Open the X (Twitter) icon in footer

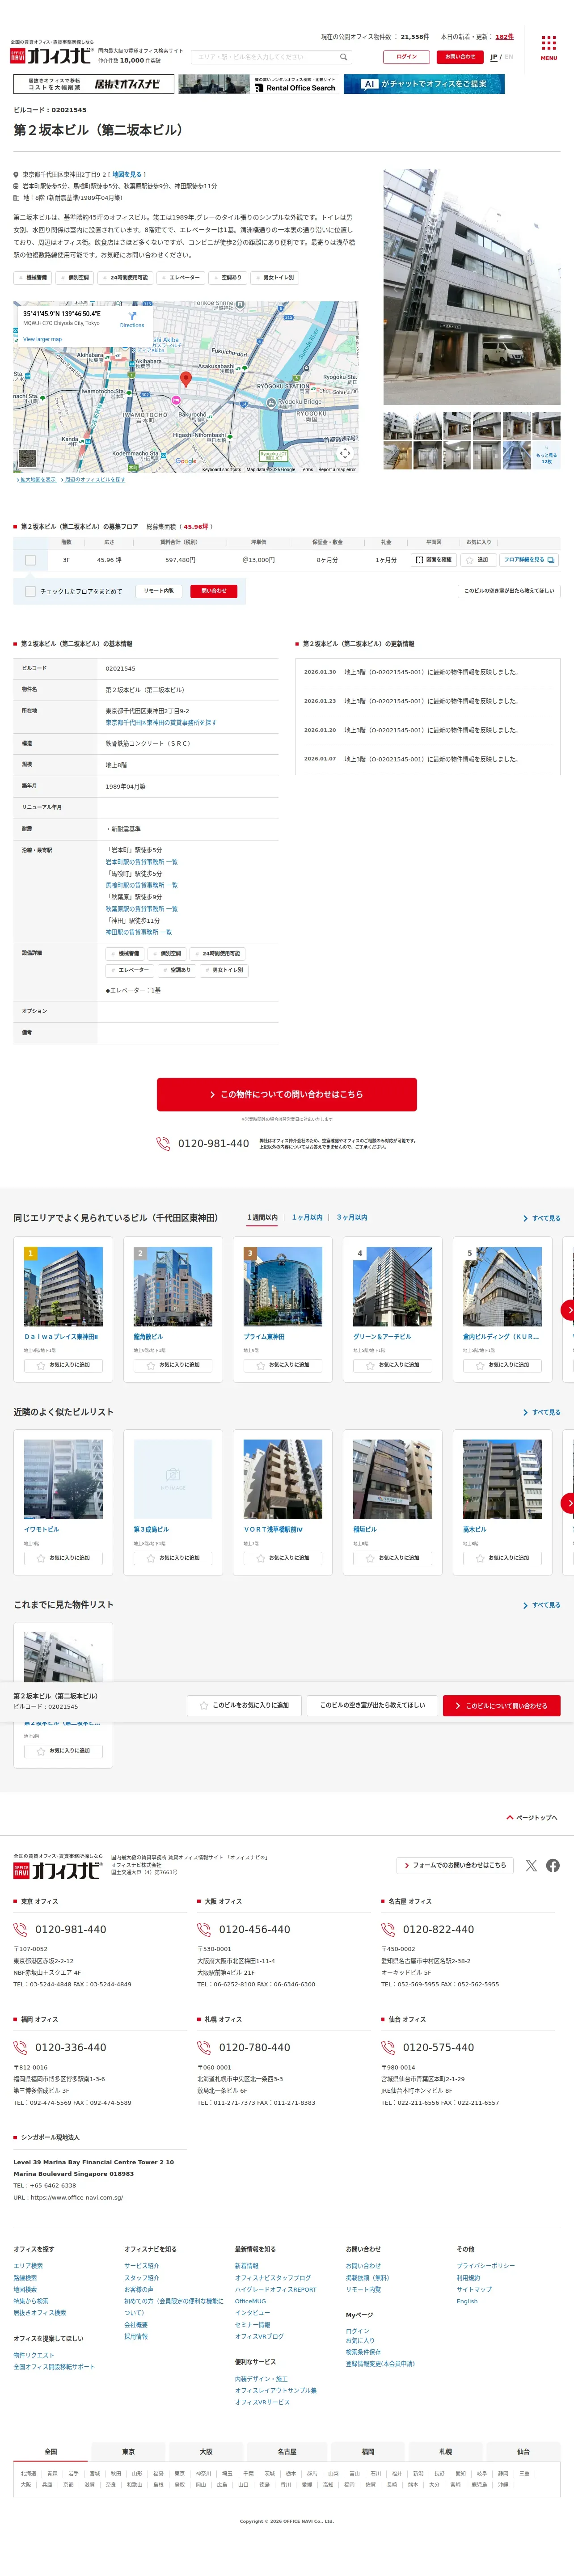coord(531,1865)
